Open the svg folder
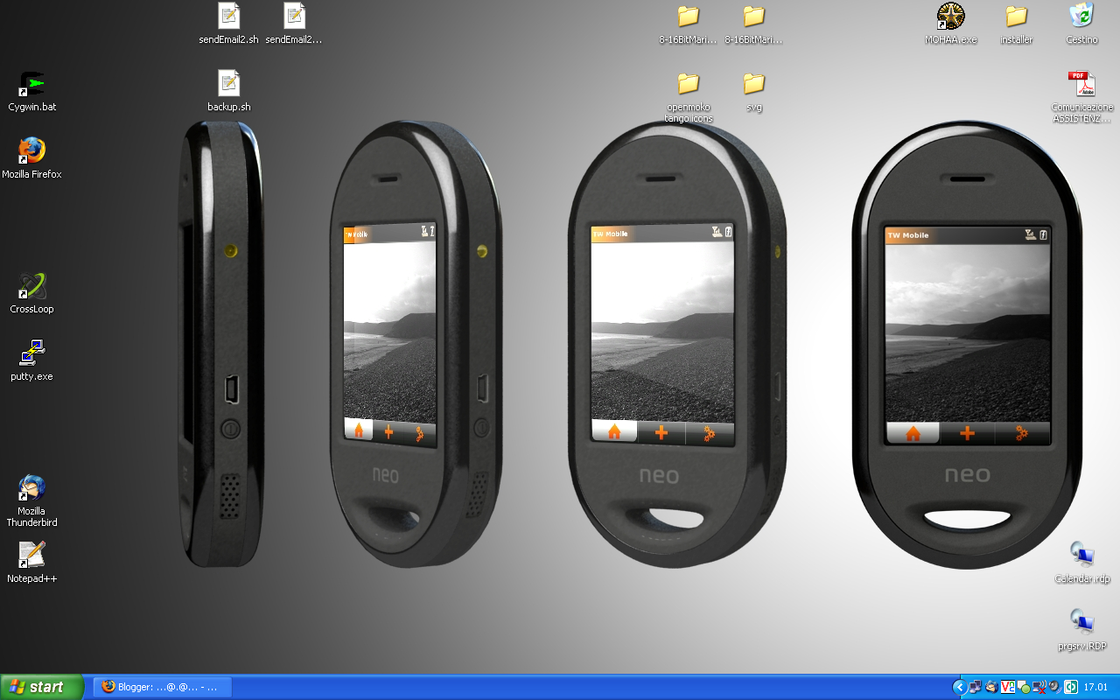 (754, 91)
